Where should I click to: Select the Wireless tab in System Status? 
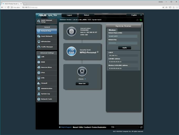coord(112,30)
